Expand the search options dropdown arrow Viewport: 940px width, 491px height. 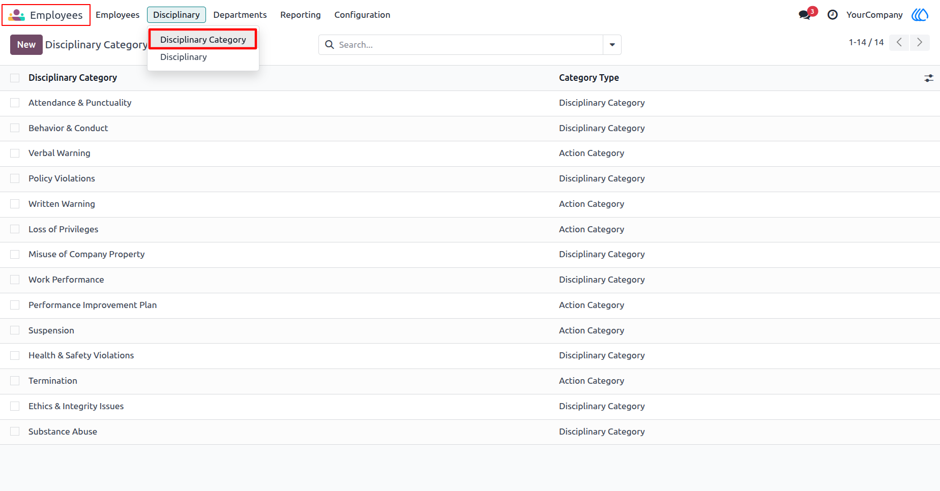tap(612, 45)
